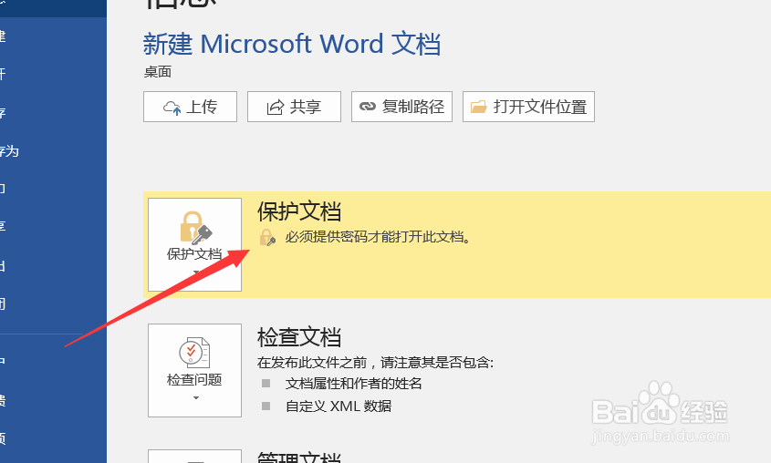Viewport: 771px width, 463px height.
Task: Click small lock icon beside password notice
Action: (267, 238)
